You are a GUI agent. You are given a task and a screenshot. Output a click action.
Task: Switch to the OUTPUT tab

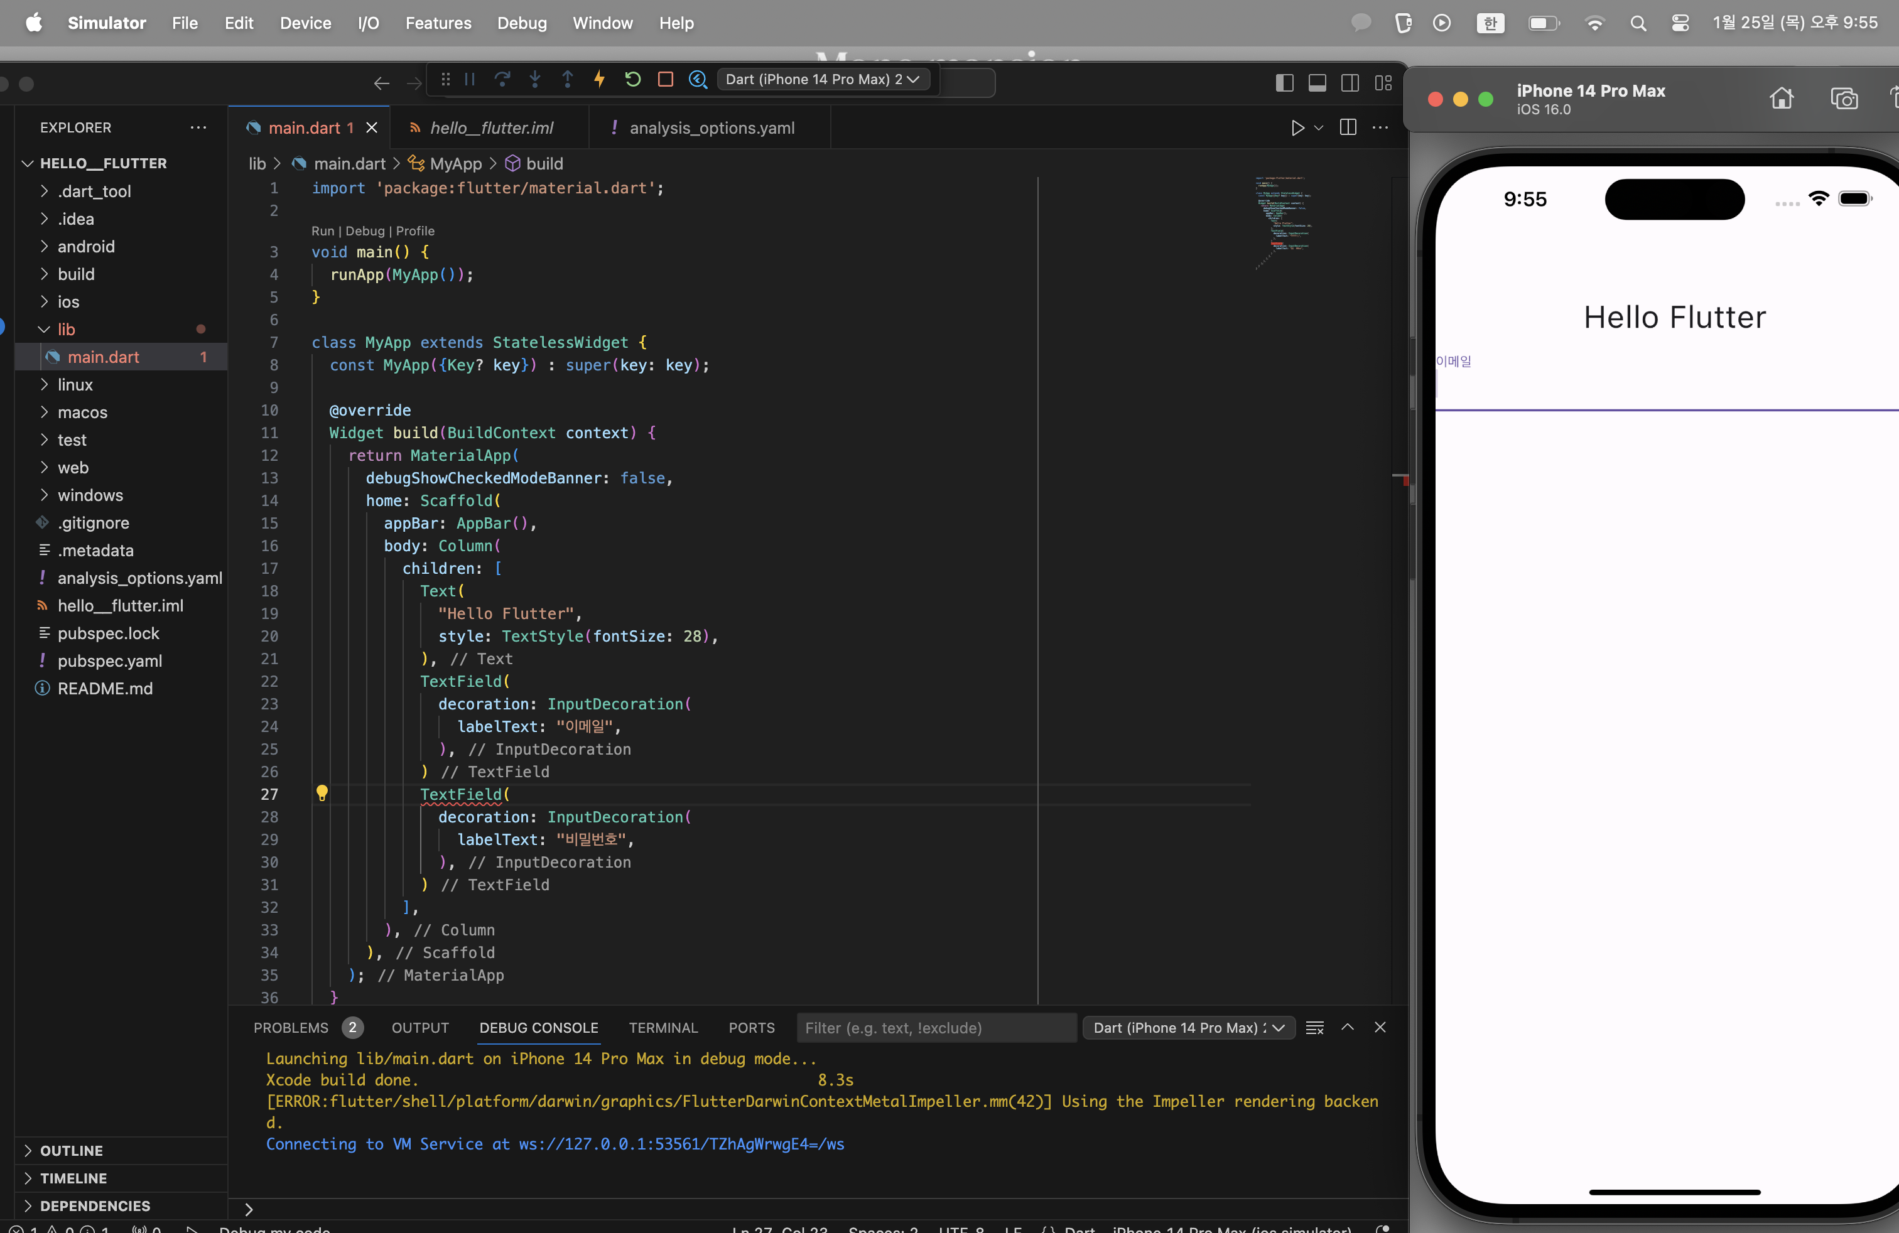pos(421,1027)
